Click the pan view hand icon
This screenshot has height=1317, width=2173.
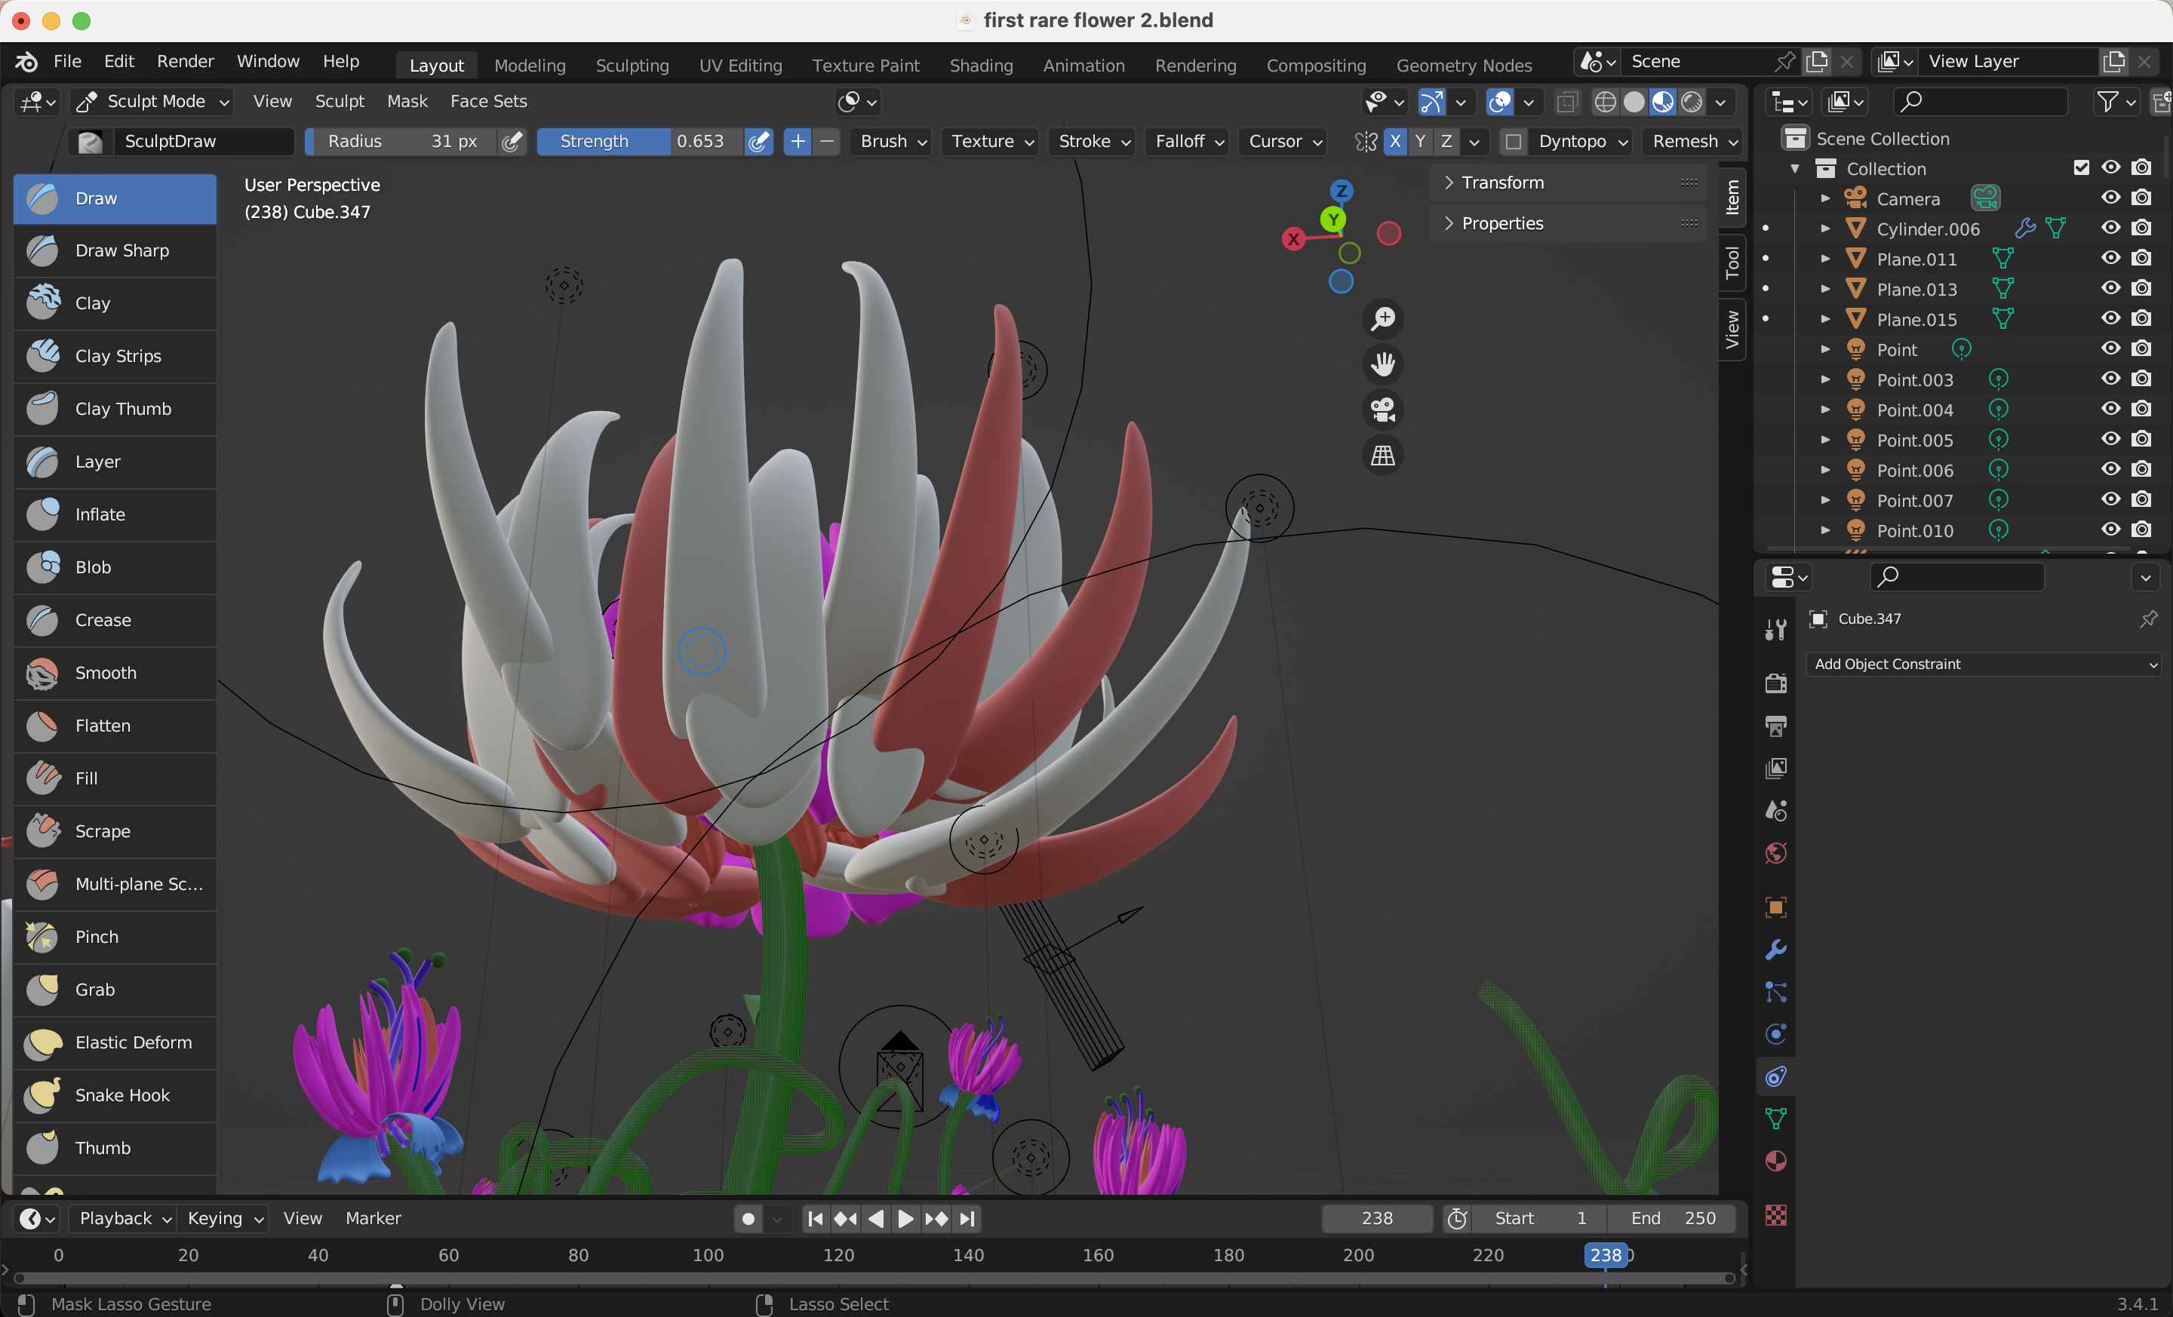(1382, 364)
